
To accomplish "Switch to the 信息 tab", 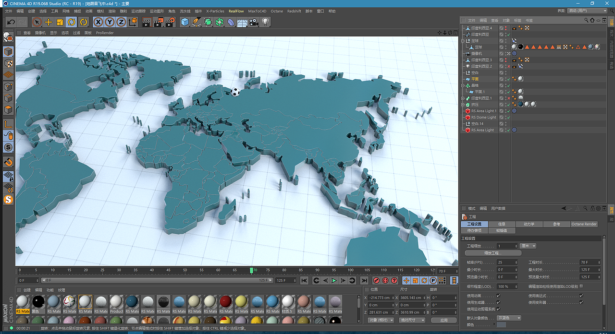I will click(502, 224).
